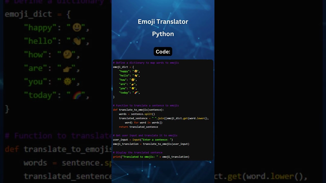Image resolution: width=326 pixels, height=183 pixels.
Task: Click the user_input = input("Enter a sentence: ") line
Action: (x=143, y=140)
